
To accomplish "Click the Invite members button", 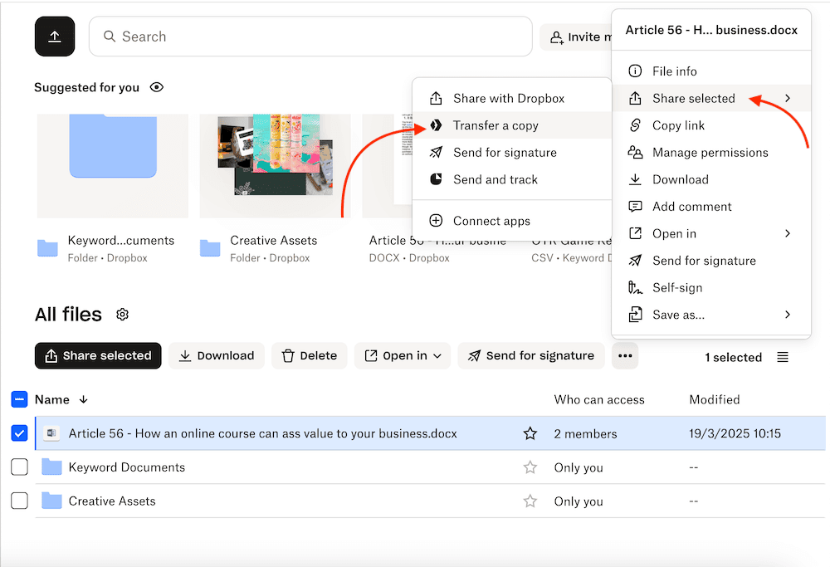I will click(576, 37).
